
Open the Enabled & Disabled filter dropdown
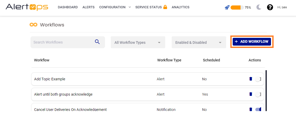point(199,42)
